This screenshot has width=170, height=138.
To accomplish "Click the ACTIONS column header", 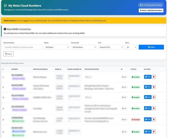I will tap(147, 69).
